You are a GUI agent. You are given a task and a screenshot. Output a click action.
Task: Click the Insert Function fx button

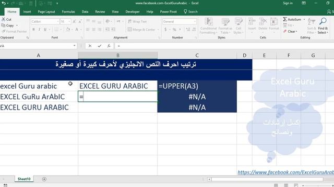click(x=109, y=46)
